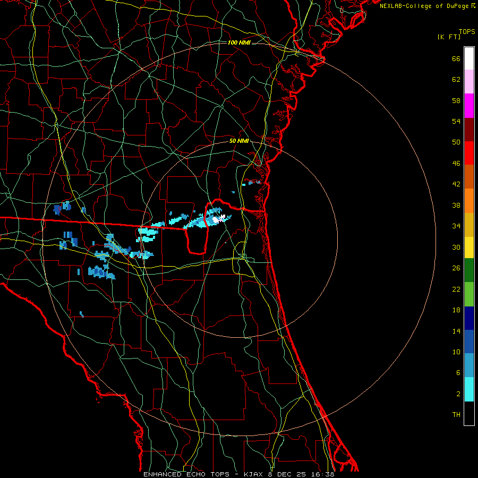
Task: Click the white swatch in the tops legend
Action: click(469, 58)
